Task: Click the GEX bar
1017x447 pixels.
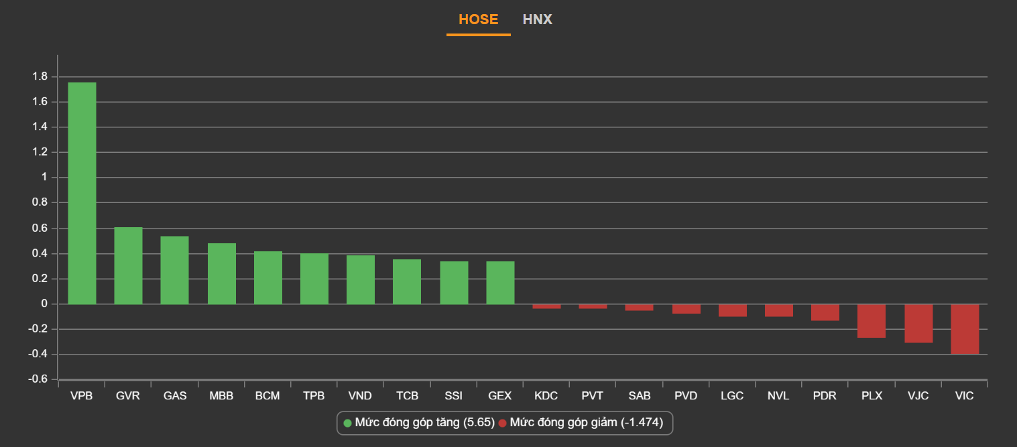Action: [499, 283]
